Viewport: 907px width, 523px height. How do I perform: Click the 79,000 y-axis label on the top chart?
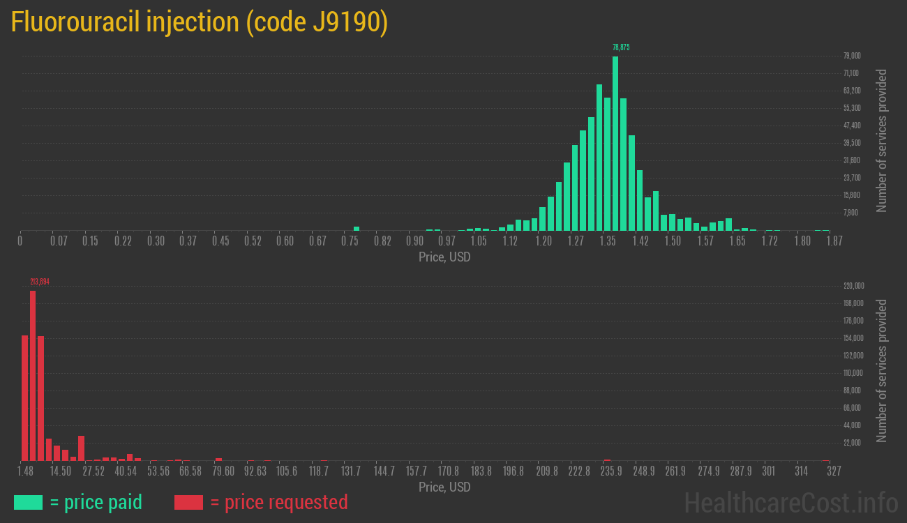click(852, 56)
